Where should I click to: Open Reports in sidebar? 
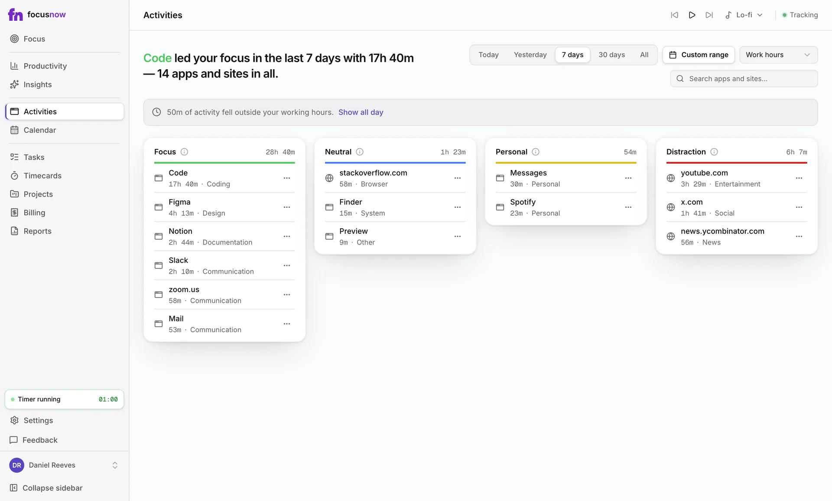coord(65,232)
